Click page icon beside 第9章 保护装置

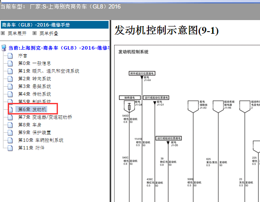[x=10, y=132]
